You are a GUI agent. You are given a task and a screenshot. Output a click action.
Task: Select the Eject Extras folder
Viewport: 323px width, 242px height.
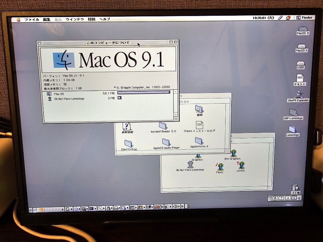coord(129,145)
